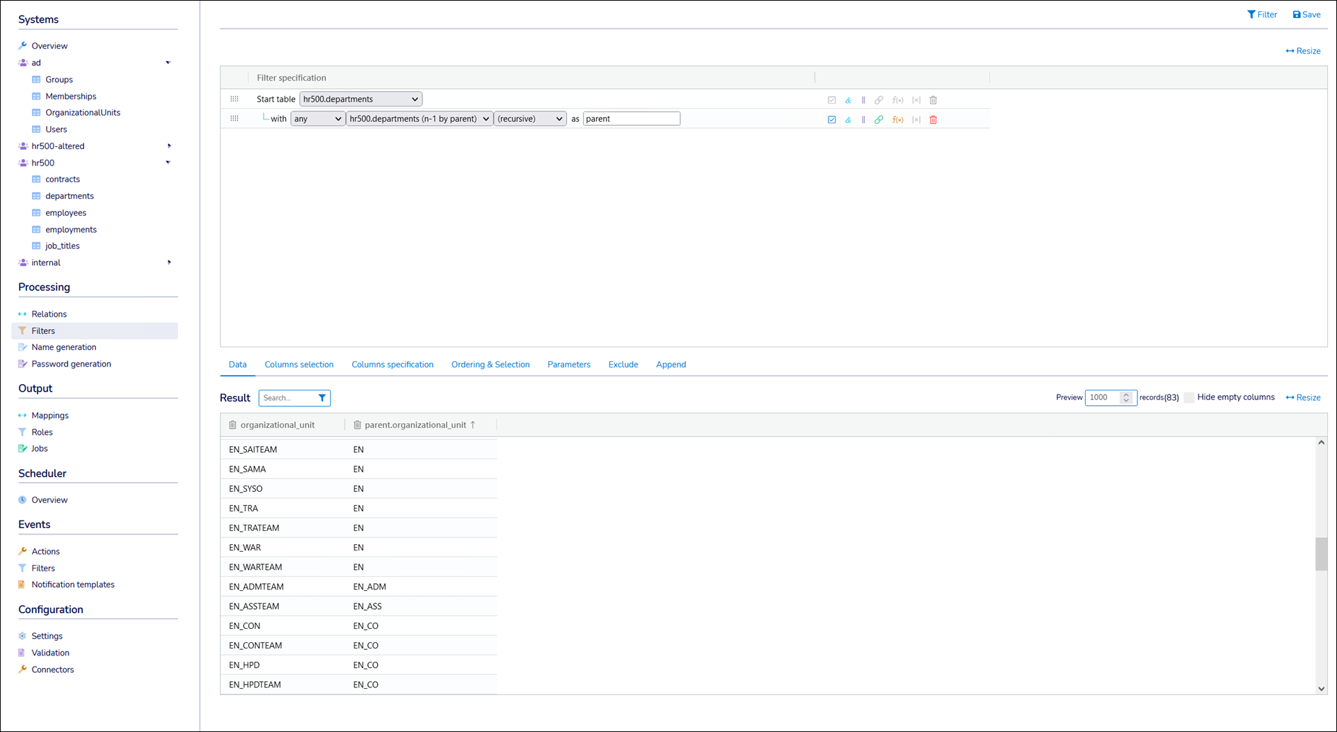The height and width of the screenshot is (732, 1337).
Task: Click the |x| icon in the relation row
Action: [x=916, y=120]
